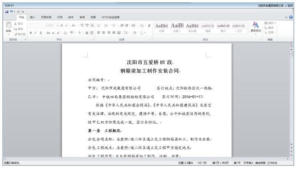Click the Character Shading icon
The image size is (297, 169).
[87, 33]
